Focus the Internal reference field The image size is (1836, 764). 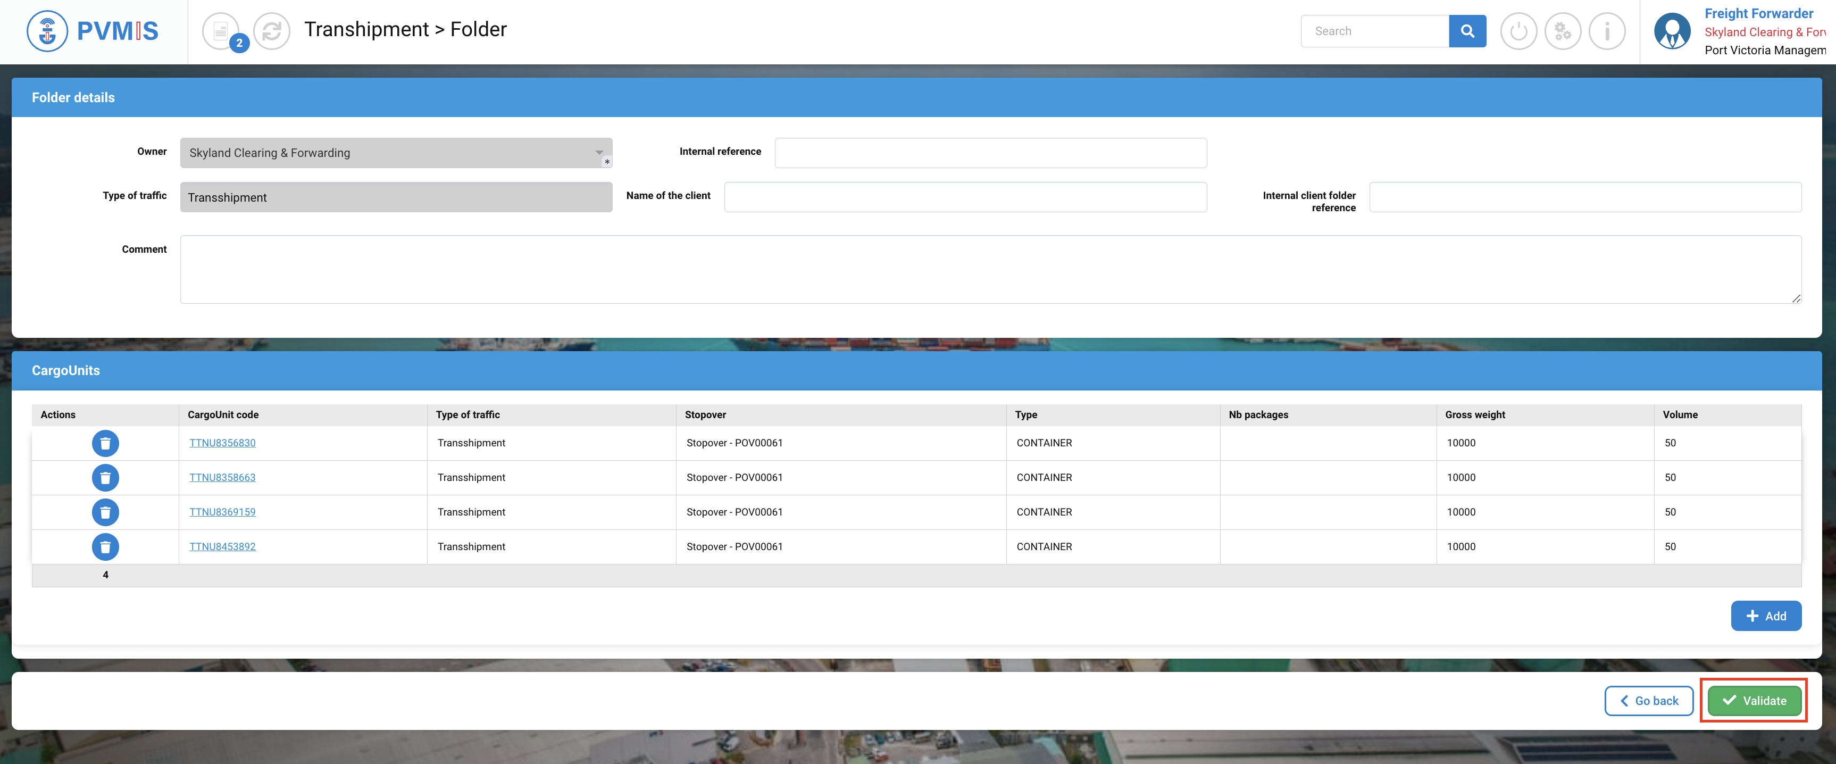(990, 153)
